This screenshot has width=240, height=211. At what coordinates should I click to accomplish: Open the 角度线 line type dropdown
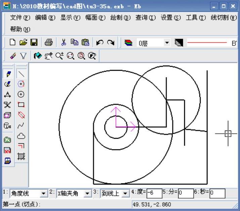44,194
